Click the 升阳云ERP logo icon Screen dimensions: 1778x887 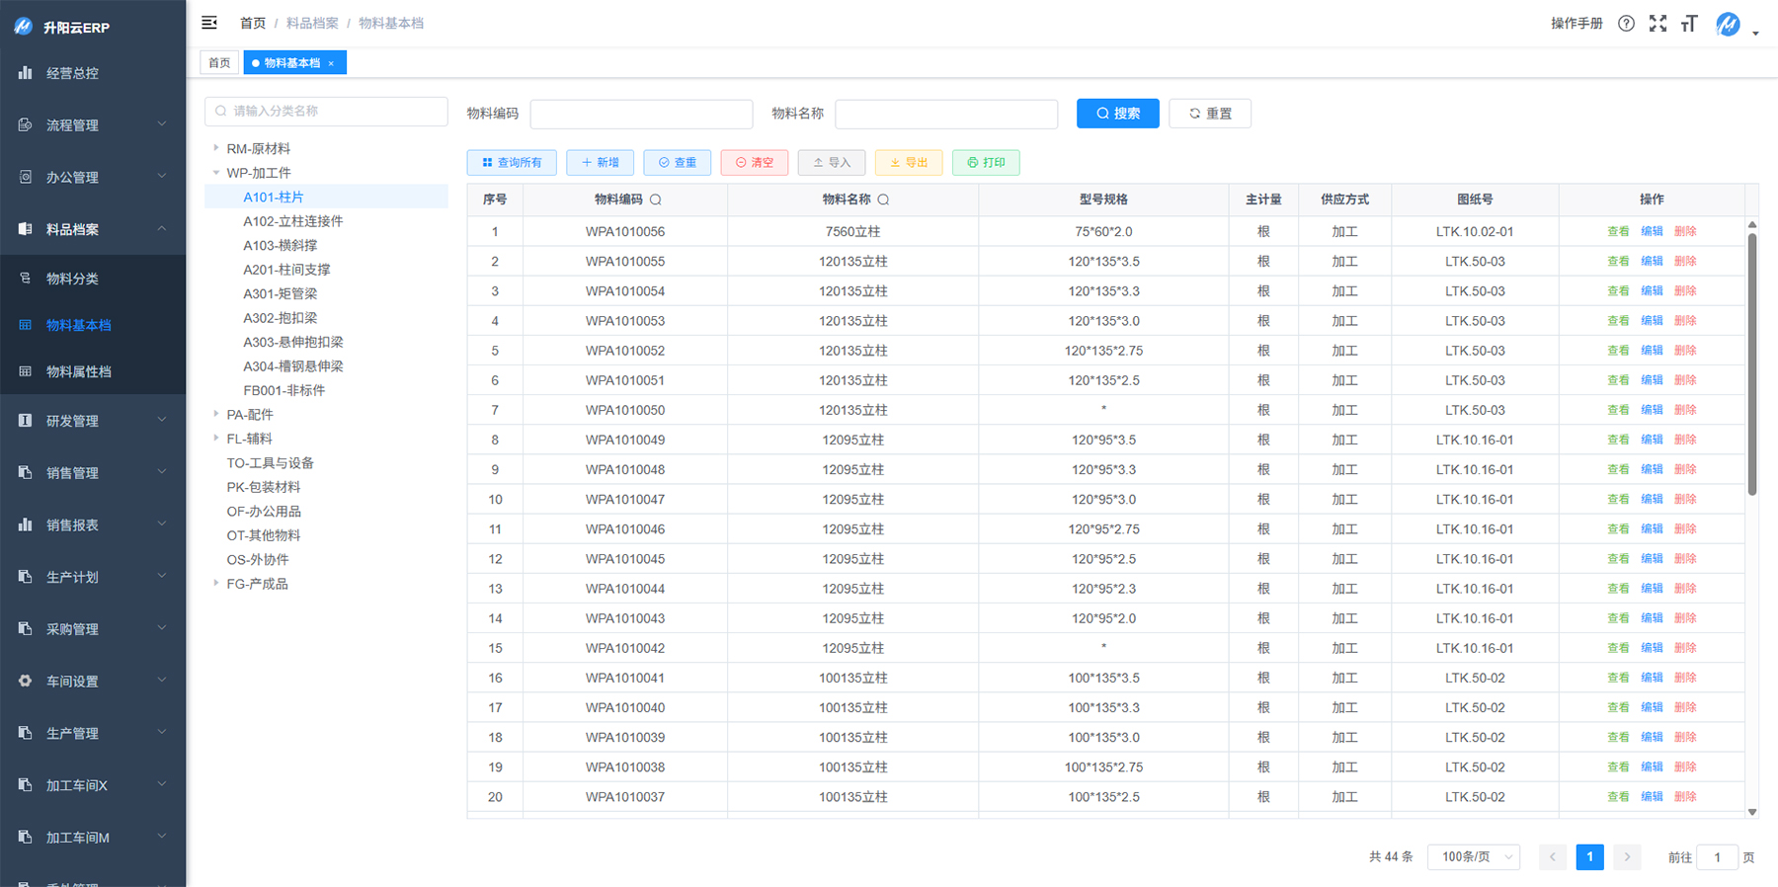click(24, 27)
